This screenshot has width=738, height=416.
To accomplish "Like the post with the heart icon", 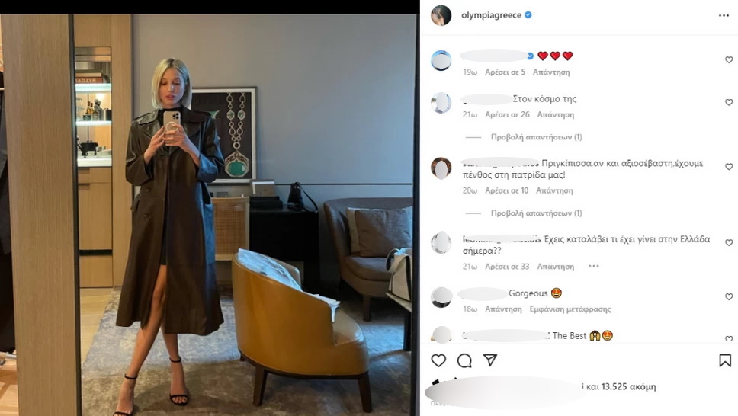I will coord(438,360).
